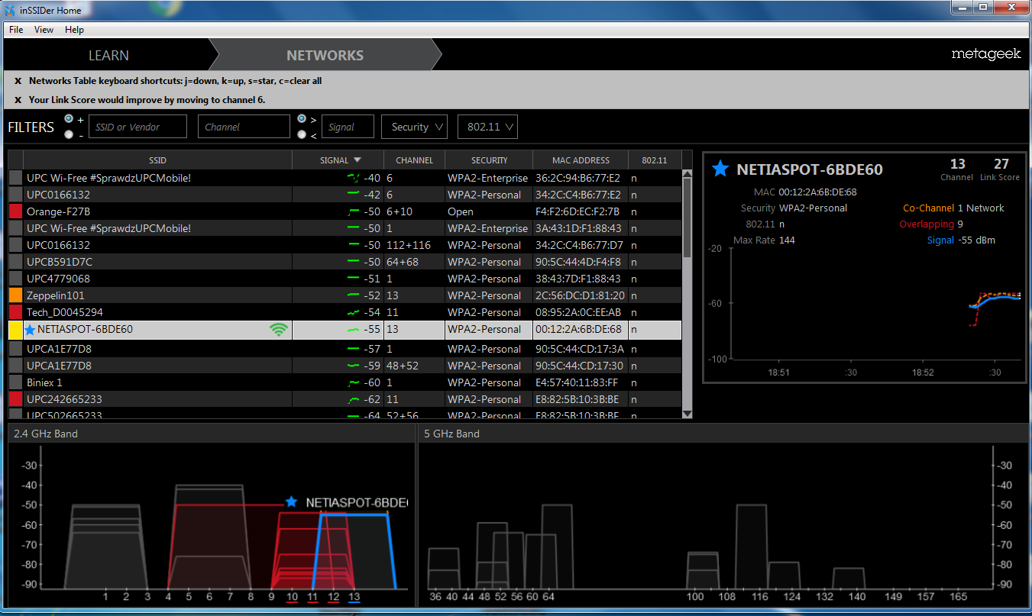This screenshot has width=1032, height=616.
Task: Click the MAC address 36:2C:94:B6:77:E2
Action: (578, 178)
